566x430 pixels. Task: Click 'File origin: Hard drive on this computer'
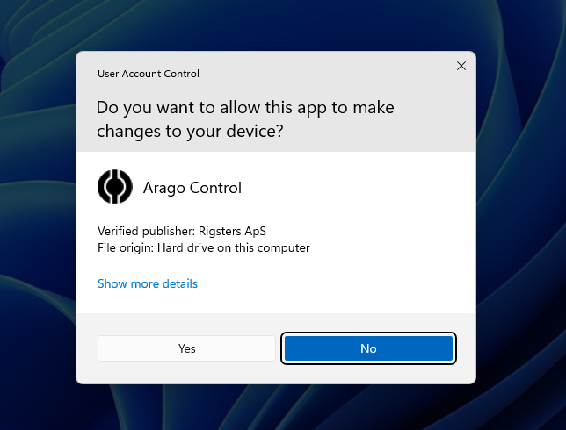coord(204,247)
